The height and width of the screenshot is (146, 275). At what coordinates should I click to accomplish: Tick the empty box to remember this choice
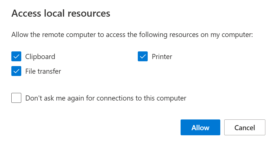[x=16, y=98]
